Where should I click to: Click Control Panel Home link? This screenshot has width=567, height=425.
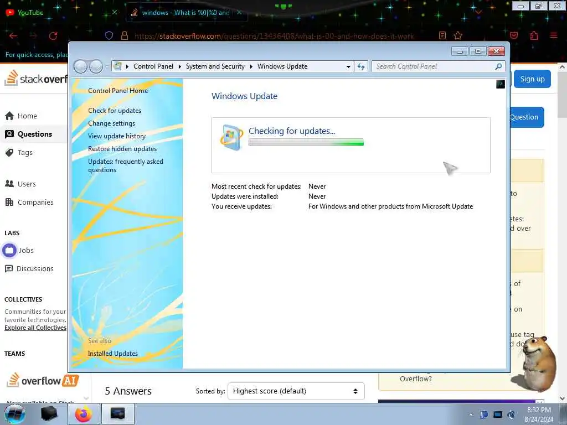pyautogui.click(x=118, y=91)
